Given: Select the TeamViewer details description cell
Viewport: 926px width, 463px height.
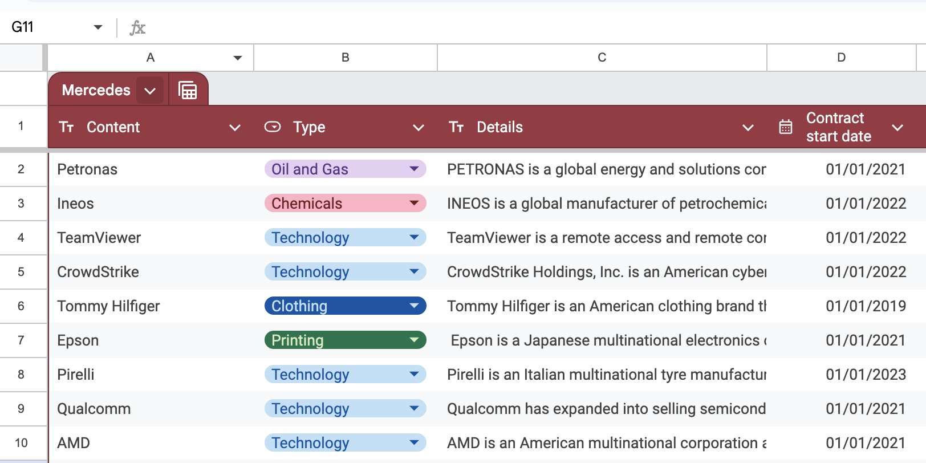Looking at the screenshot, I should point(602,238).
